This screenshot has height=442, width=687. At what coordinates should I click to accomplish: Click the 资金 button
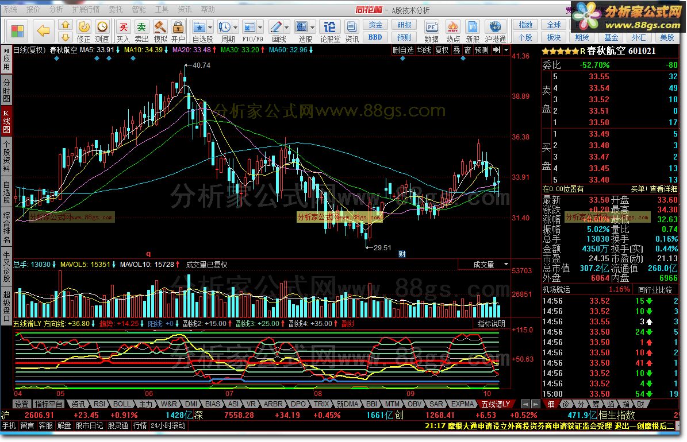pos(375,25)
